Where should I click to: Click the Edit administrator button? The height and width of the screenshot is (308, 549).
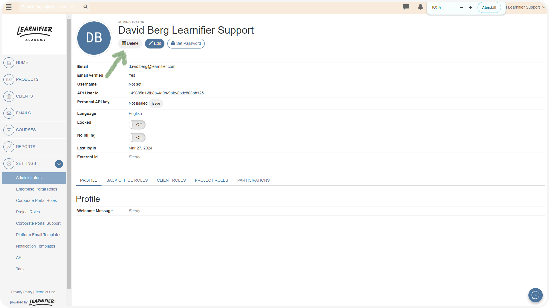point(155,44)
